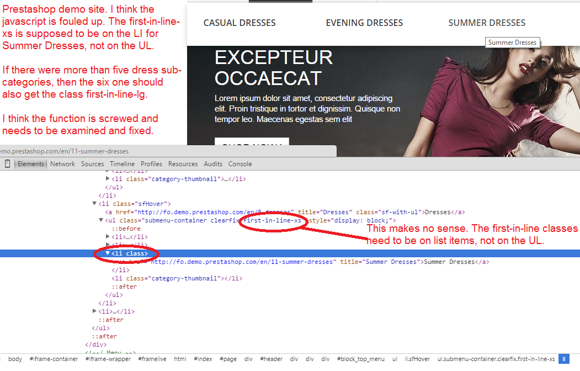Open Evening Dresses menu item
Screen dimensions: 580x371
pos(364,23)
